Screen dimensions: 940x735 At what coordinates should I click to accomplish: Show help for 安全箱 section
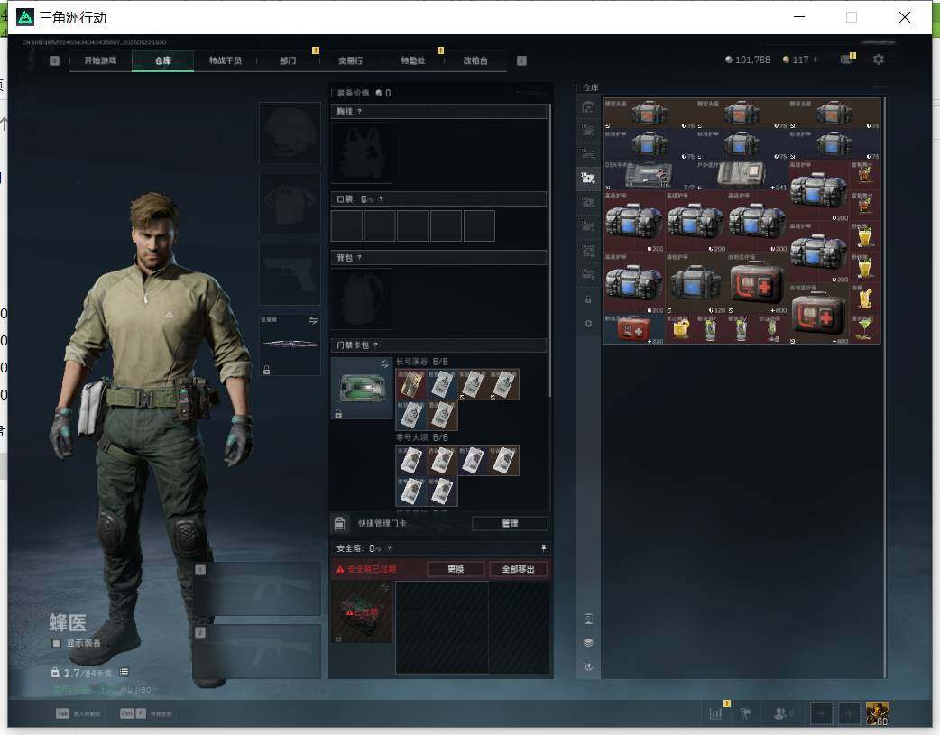(389, 548)
